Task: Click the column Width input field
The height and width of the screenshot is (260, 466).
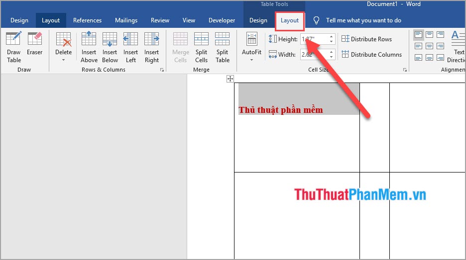Action: (x=314, y=54)
